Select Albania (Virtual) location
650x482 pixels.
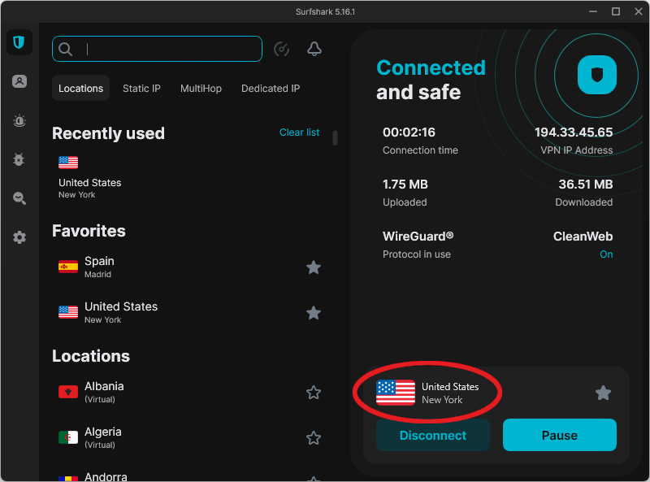(190, 393)
